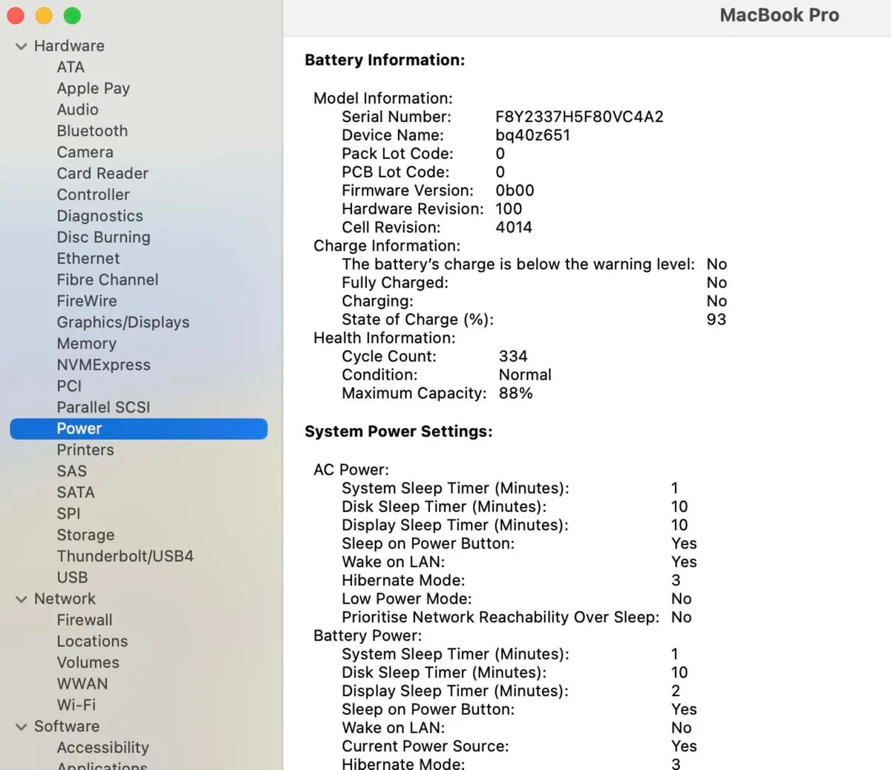Click Prioritise Network Reachability Over Sleep label
Viewport: 891px width, 770px height.
[x=500, y=618]
